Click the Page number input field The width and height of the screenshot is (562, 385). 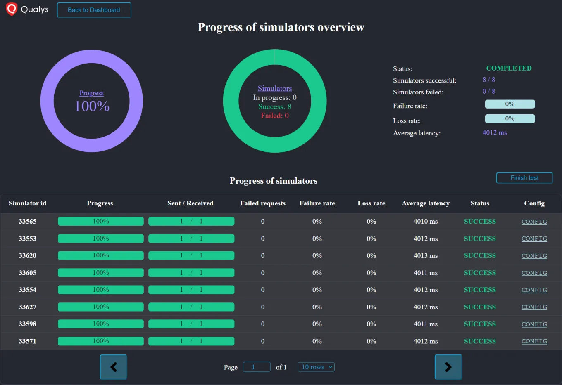click(x=257, y=367)
